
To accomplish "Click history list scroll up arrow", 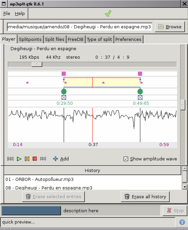I will tap(185, 168).
